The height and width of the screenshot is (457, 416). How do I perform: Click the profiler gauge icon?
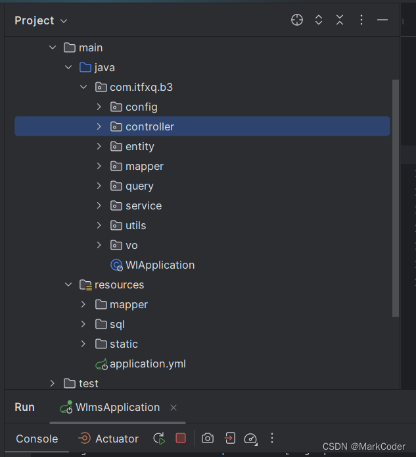click(251, 439)
